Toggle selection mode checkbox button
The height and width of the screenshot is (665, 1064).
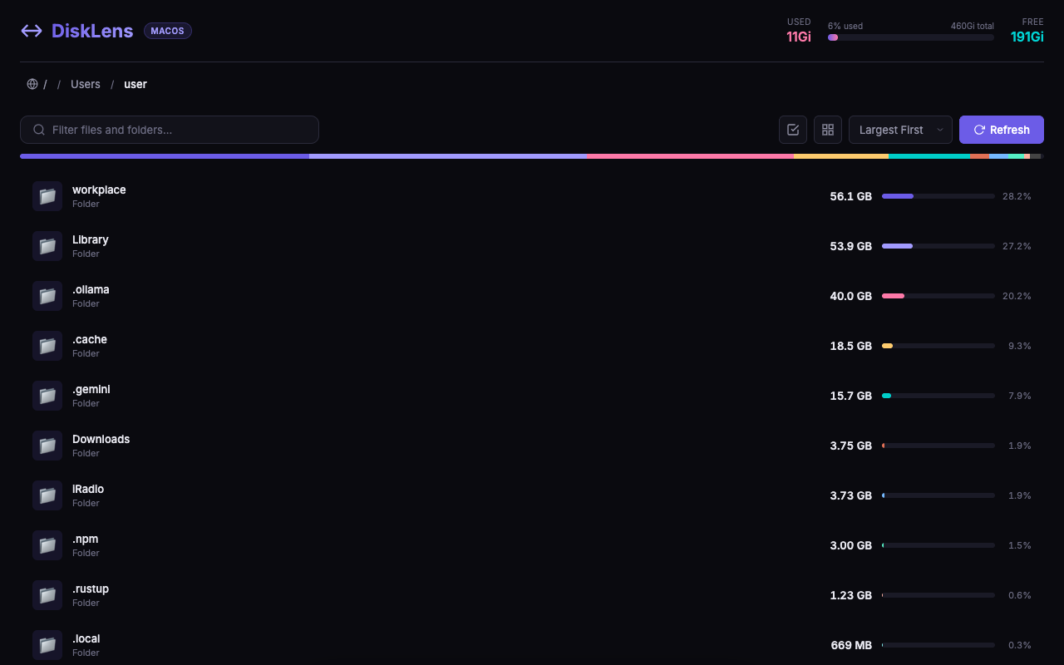(793, 130)
